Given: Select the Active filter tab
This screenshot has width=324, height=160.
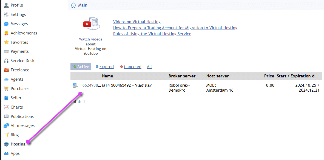Looking at the screenshot, I should click(81, 67).
